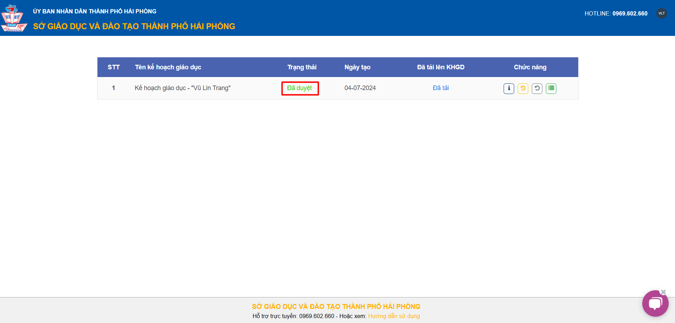Screen dimensions: 675x323
Task: Click the yellow department title in header
Action: click(134, 26)
